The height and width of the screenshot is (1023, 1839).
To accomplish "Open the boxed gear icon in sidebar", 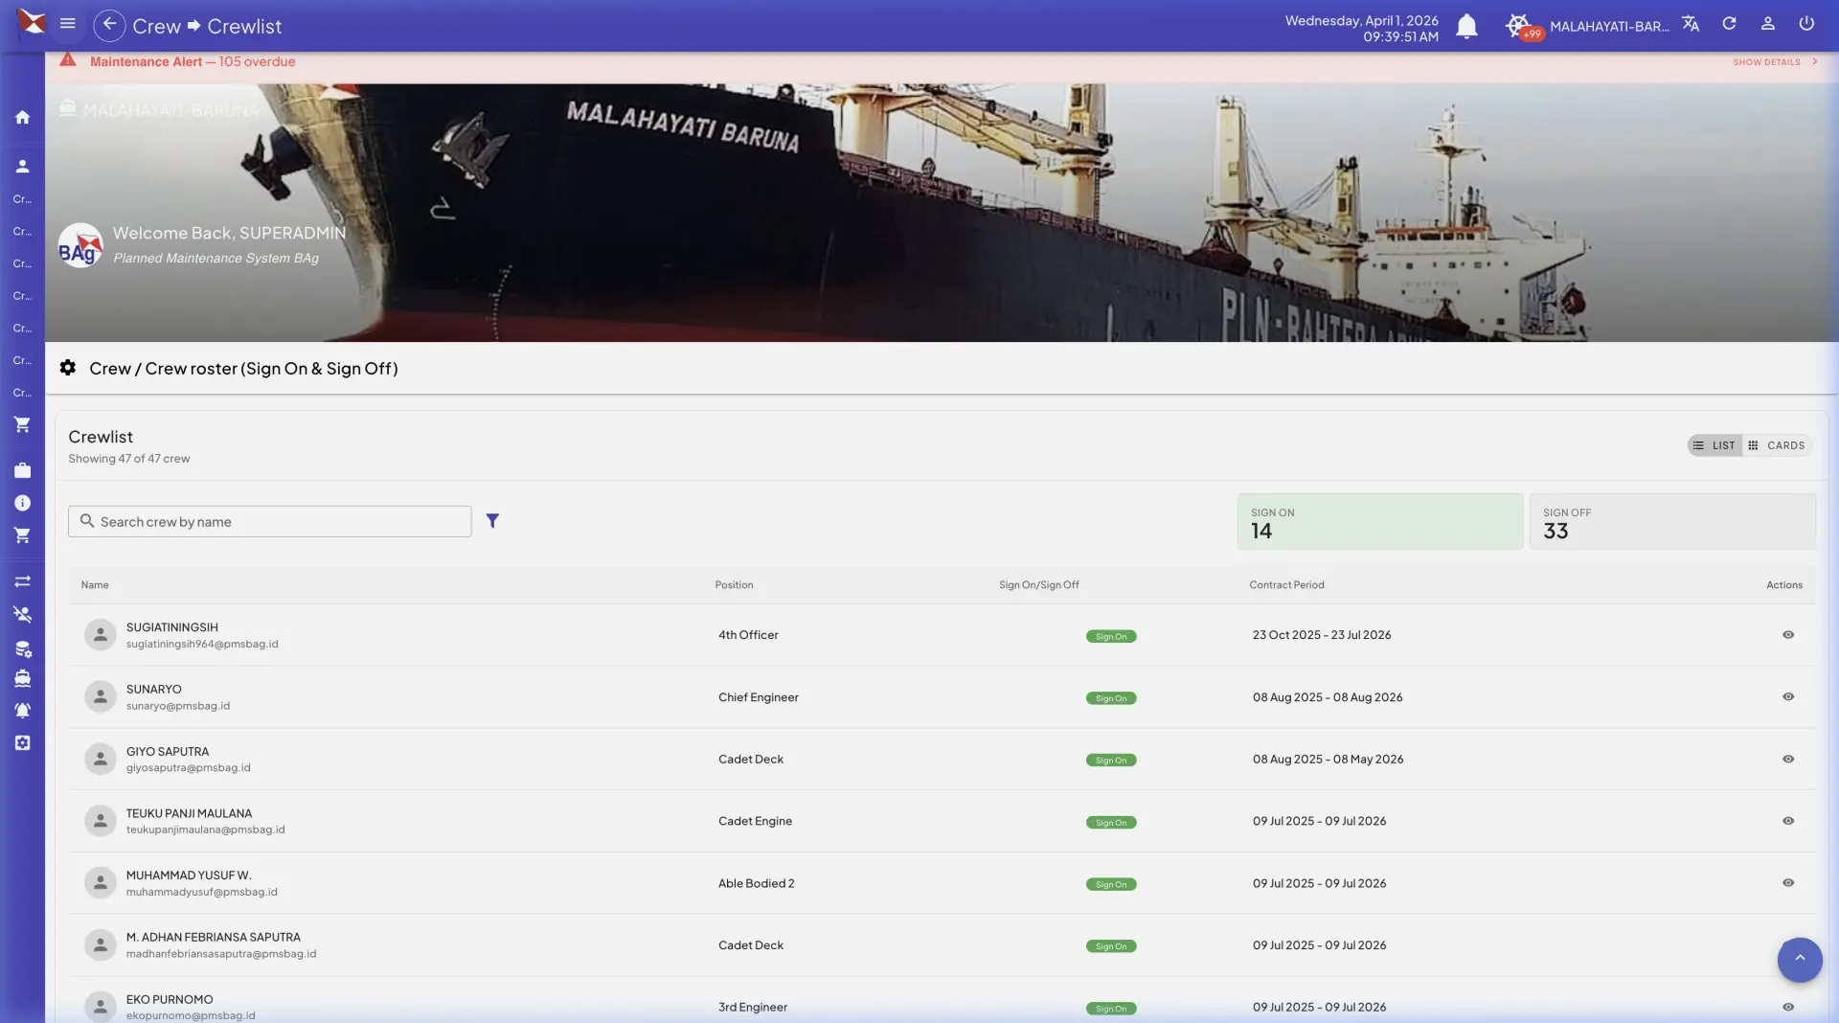I will 22,742.
